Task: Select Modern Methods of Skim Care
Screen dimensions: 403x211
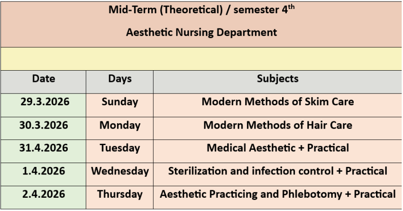Action: click(x=277, y=102)
